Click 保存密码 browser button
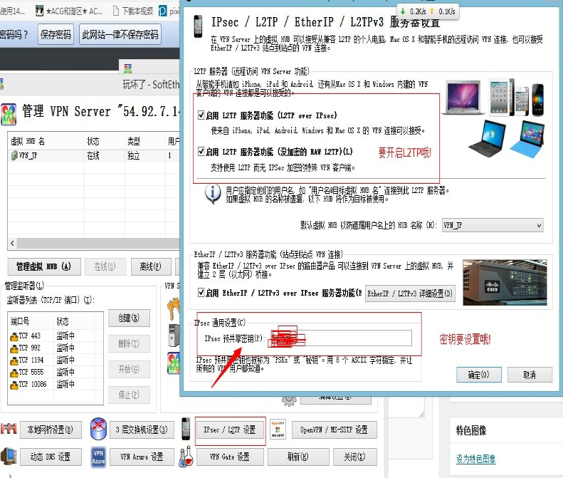Viewport: 563px width, 478px height. 56,34
